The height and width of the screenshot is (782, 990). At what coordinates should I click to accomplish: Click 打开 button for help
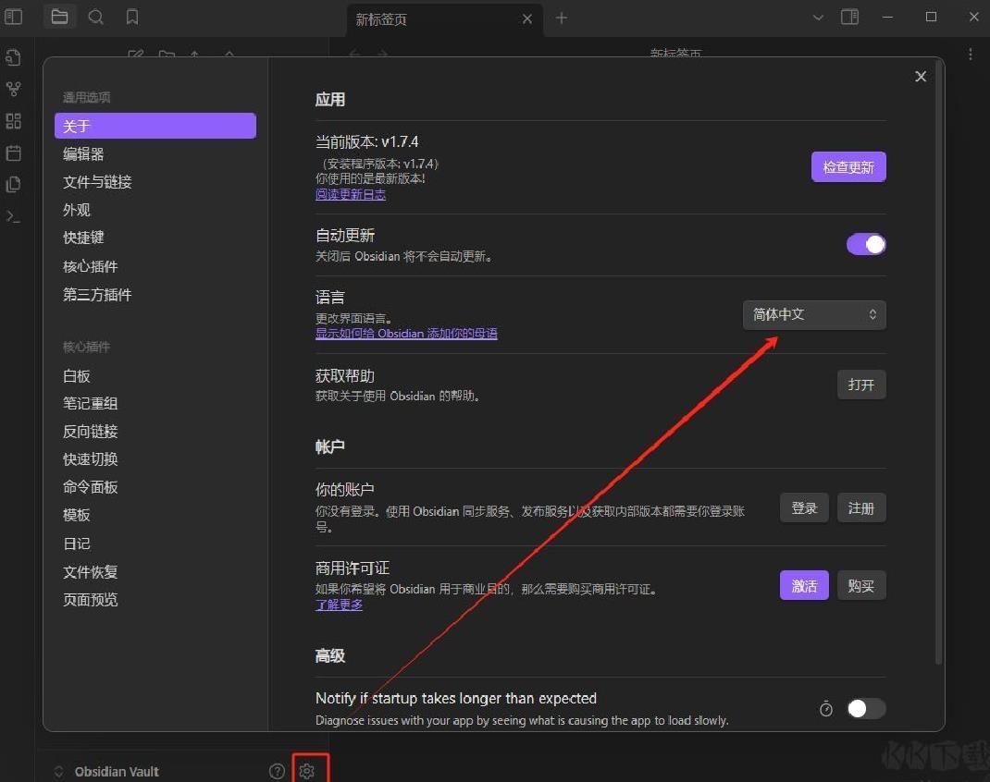coord(861,385)
